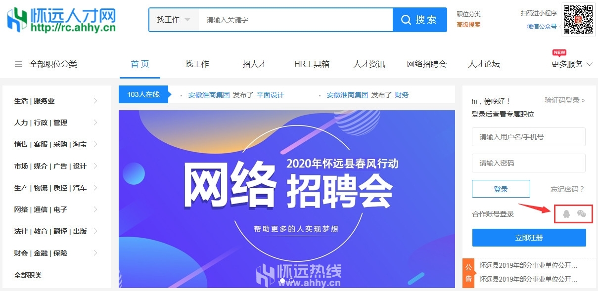
Task: Click the QR code image
Action: (x=578, y=20)
